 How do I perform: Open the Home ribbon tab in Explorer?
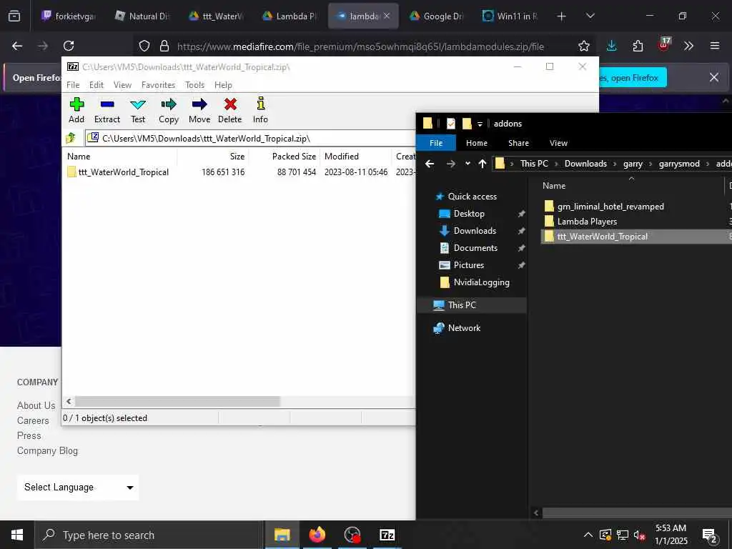[476, 143]
